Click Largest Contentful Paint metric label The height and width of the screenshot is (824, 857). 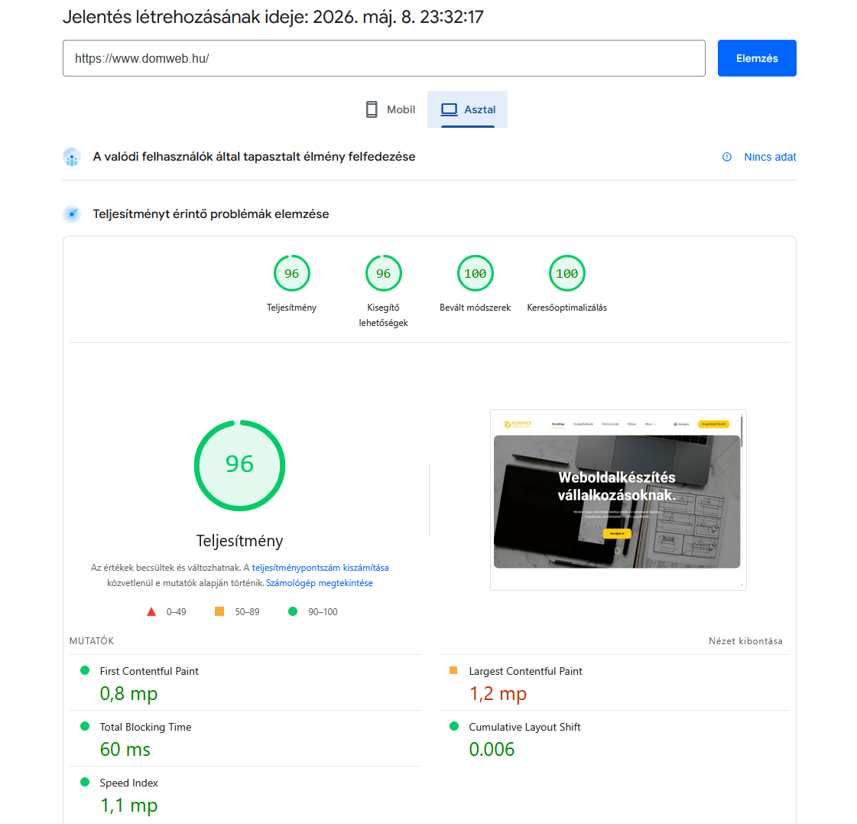(x=525, y=671)
